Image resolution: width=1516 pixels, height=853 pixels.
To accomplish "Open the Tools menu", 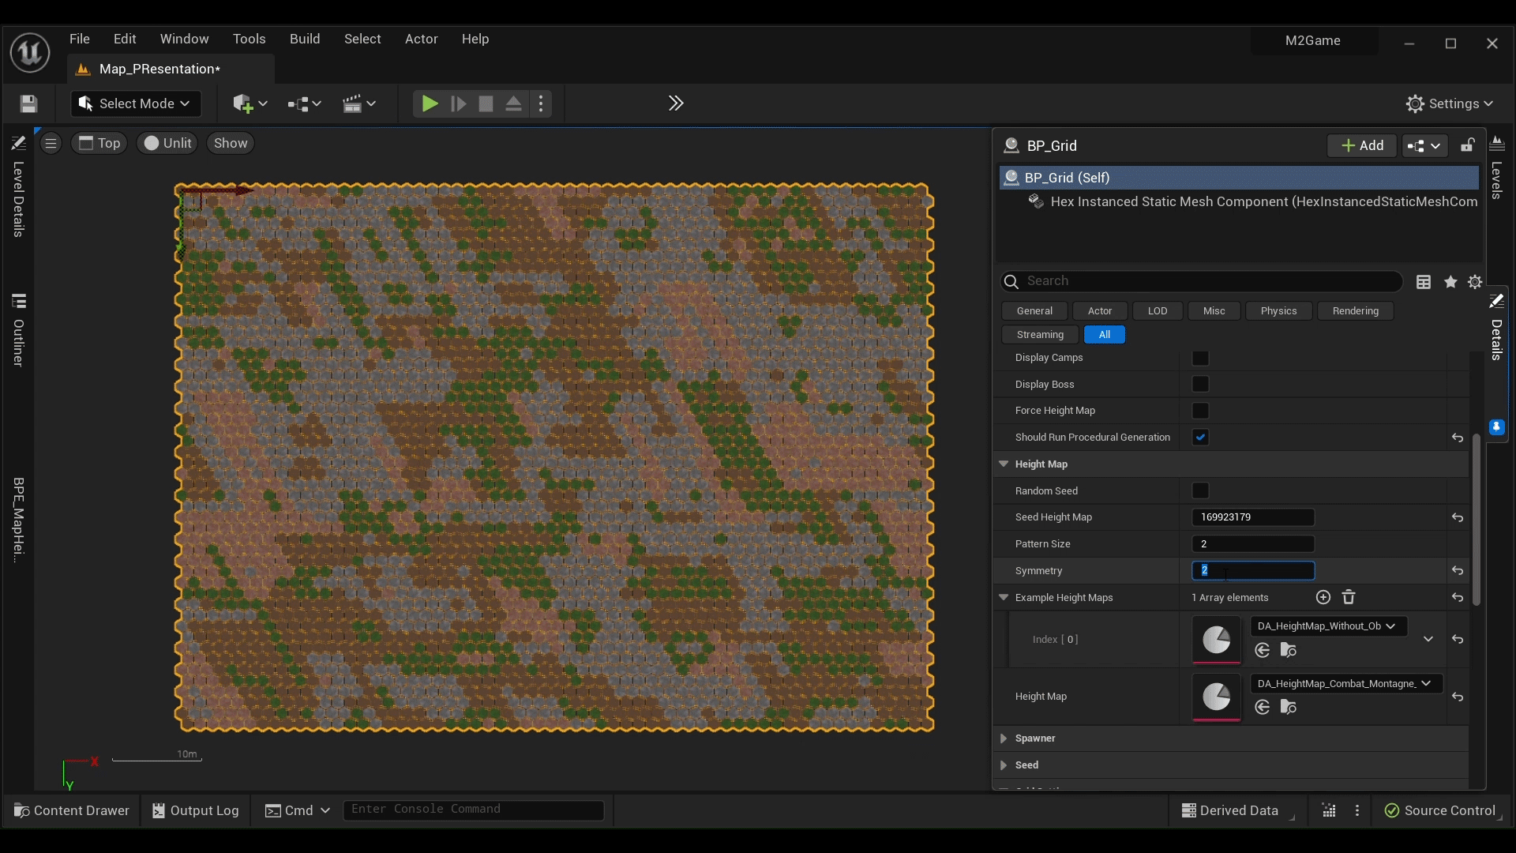I will tap(249, 39).
